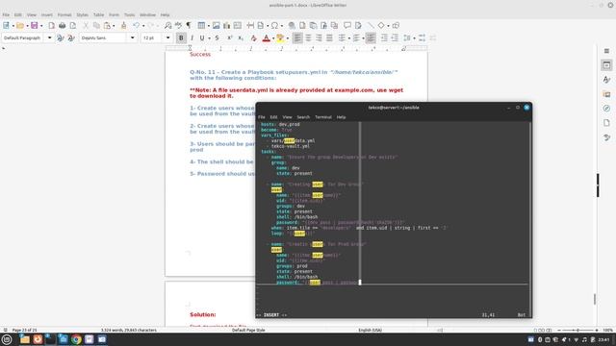Copy selection using the toolbar icon
The image size is (616, 346).
[96, 26]
